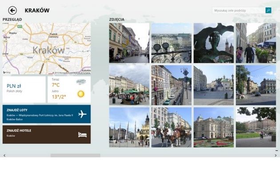Open photo of pedestrians beside cafe umbrellas
The height and width of the screenshot is (169, 280).
point(256,43)
